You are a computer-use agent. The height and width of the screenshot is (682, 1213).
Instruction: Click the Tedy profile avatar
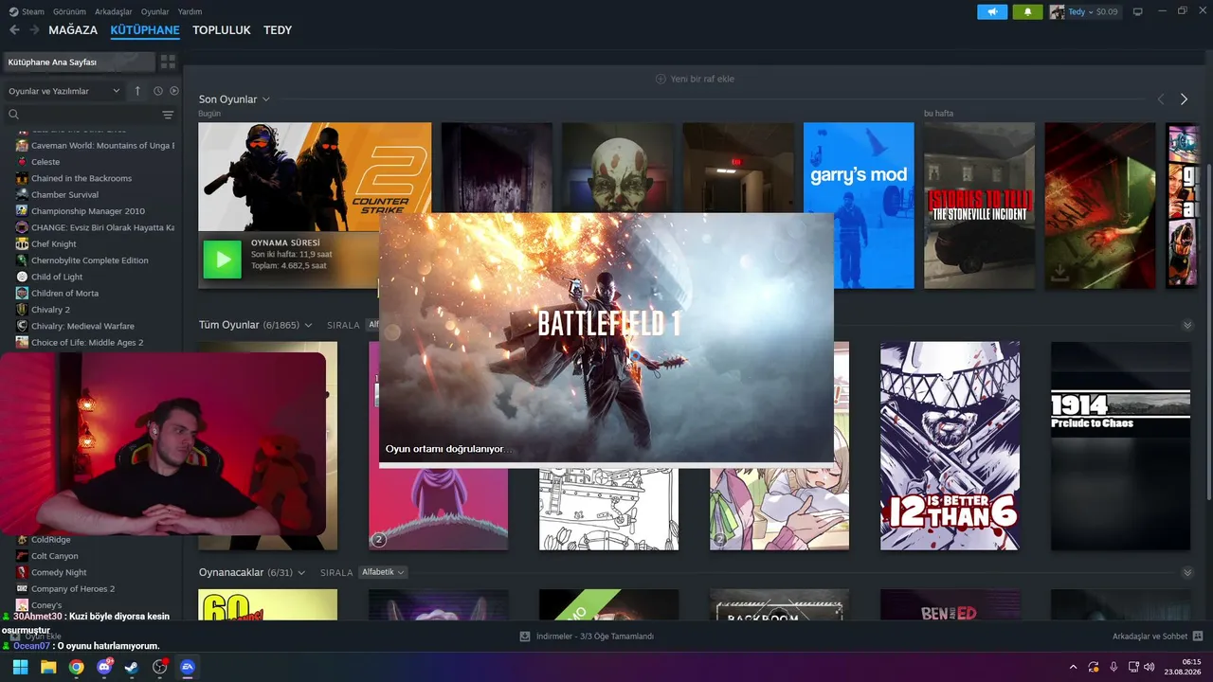[x=1057, y=11]
